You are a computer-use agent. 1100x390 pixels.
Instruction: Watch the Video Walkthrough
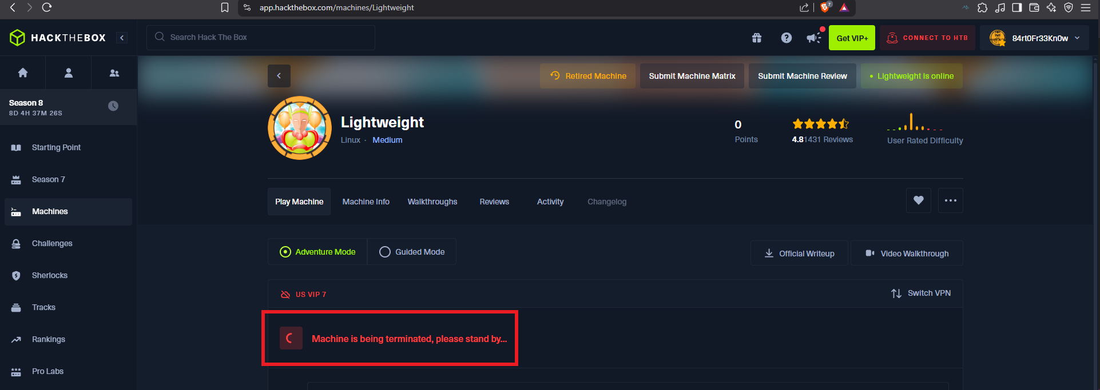[x=907, y=253]
